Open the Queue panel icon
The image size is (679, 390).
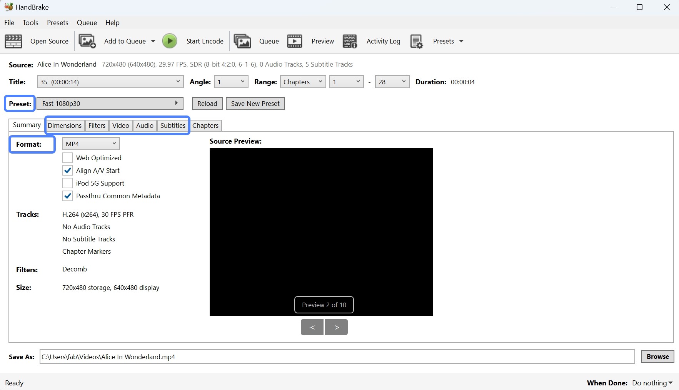coord(242,41)
